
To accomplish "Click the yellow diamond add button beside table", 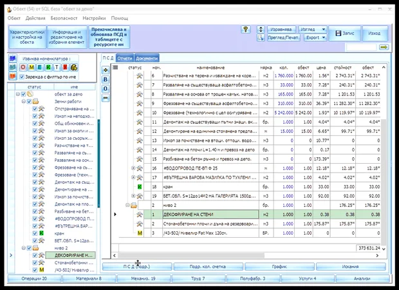I will [x=106, y=70].
